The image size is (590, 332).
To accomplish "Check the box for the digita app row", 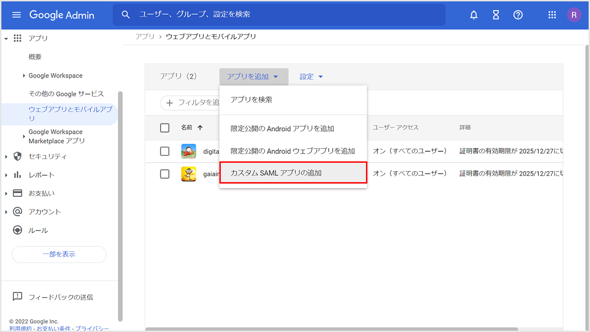I will click(x=165, y=151).
